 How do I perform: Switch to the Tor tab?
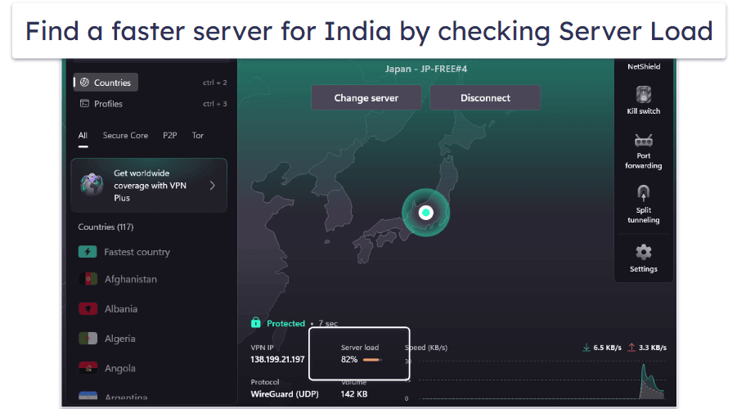click(x=197, y=136)
